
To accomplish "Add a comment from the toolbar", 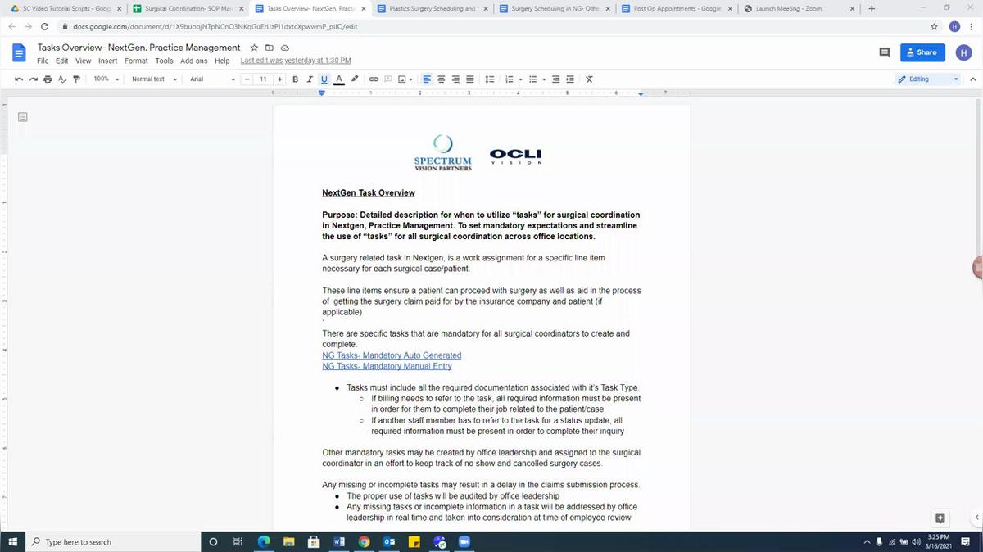I will (x=387, y=79).
